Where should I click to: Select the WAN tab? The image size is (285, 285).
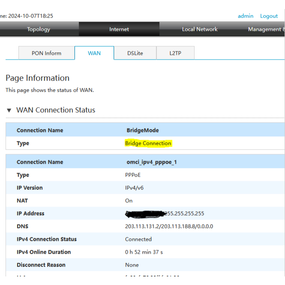pyautogui.click(x=94, y=53)
